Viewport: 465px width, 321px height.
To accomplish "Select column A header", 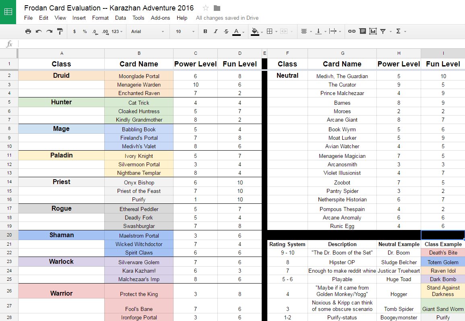I will tap(61, 54).
